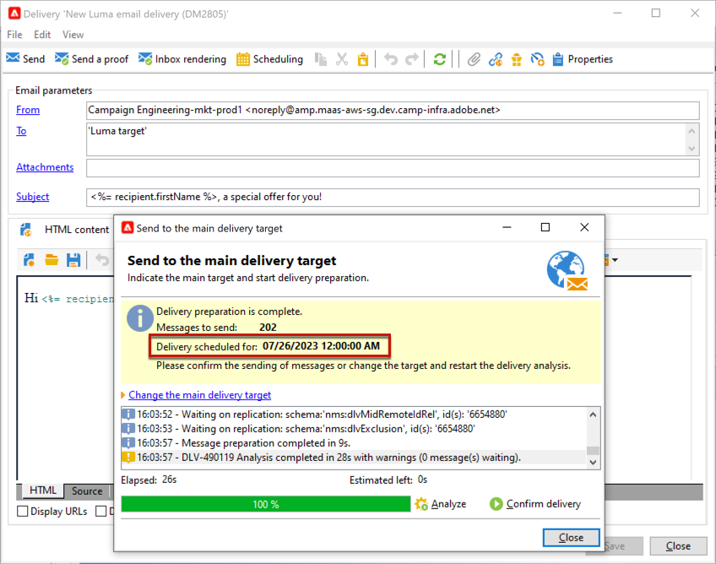Click the paperclip attachment icon
This screenshot has width=716, height=564.
click(x=474, y=59)
